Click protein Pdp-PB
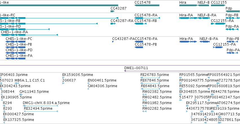 tap(232, 42)
